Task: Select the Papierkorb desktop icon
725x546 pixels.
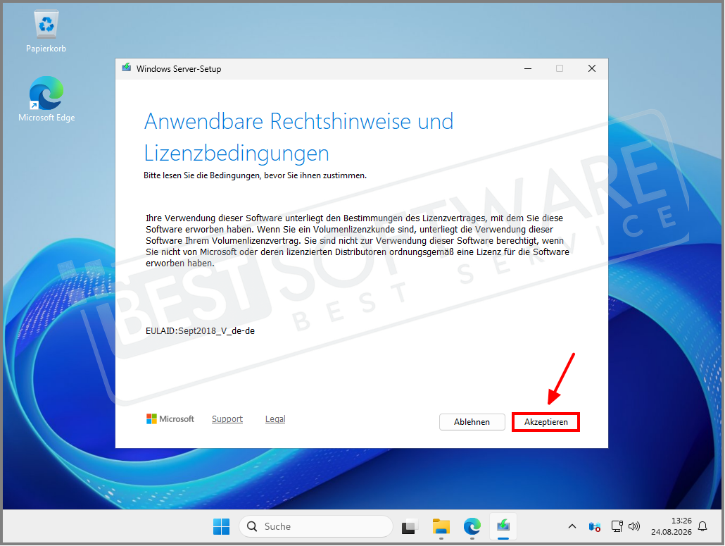Action: [46, 32]
